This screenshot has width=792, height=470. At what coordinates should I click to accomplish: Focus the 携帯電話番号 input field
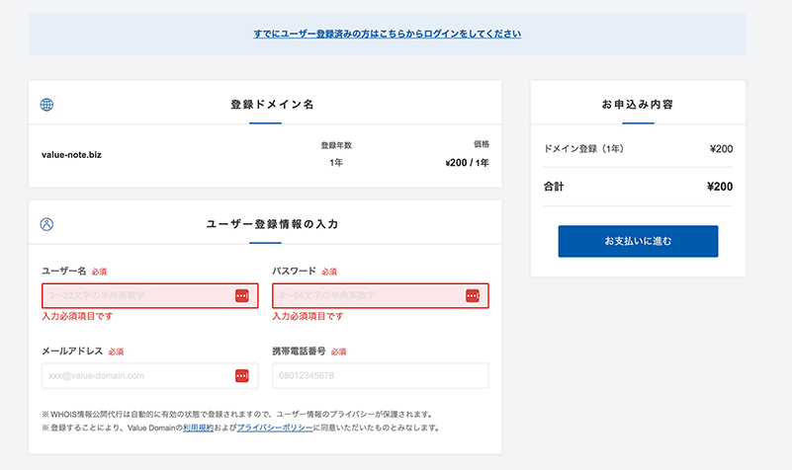[381, 375]
